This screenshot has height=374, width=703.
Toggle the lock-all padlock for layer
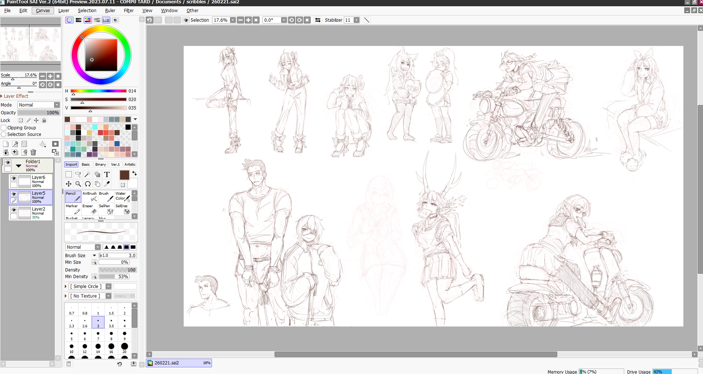click(44, 121)
